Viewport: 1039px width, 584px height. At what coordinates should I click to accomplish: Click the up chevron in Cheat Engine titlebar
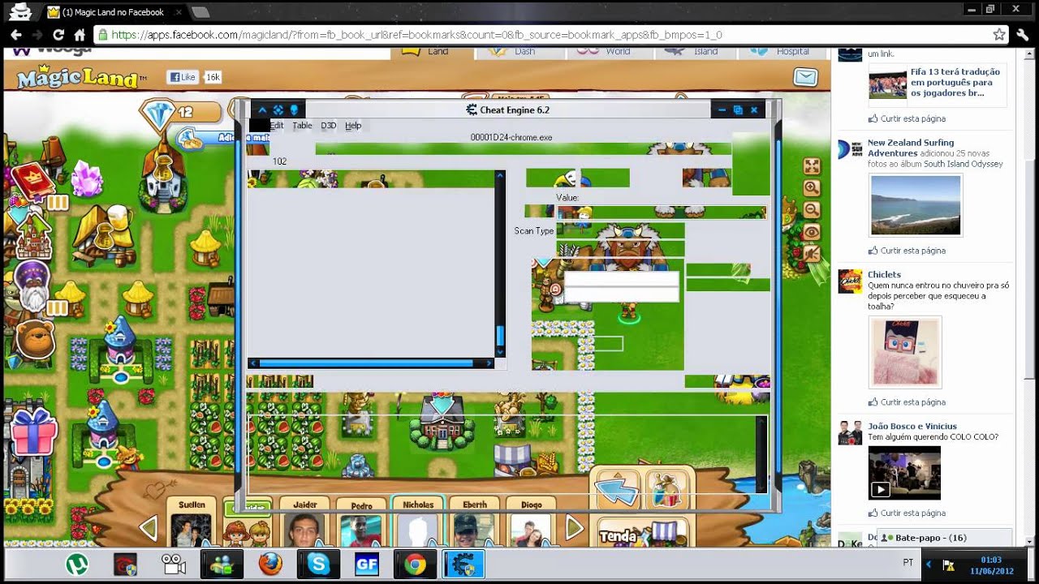[262, 109]
